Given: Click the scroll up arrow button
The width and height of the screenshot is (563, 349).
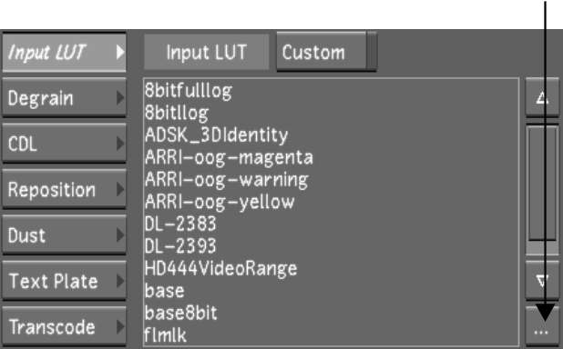Looking at the screenshot, I should pos(542,97).
